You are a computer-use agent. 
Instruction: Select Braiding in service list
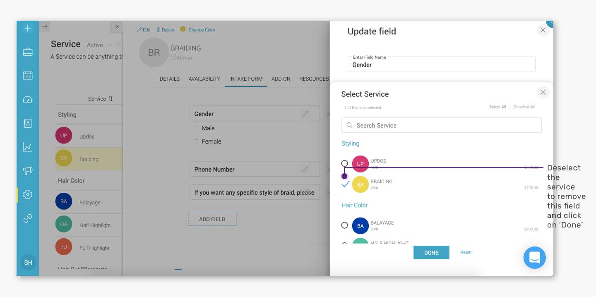tap(89, 159)
